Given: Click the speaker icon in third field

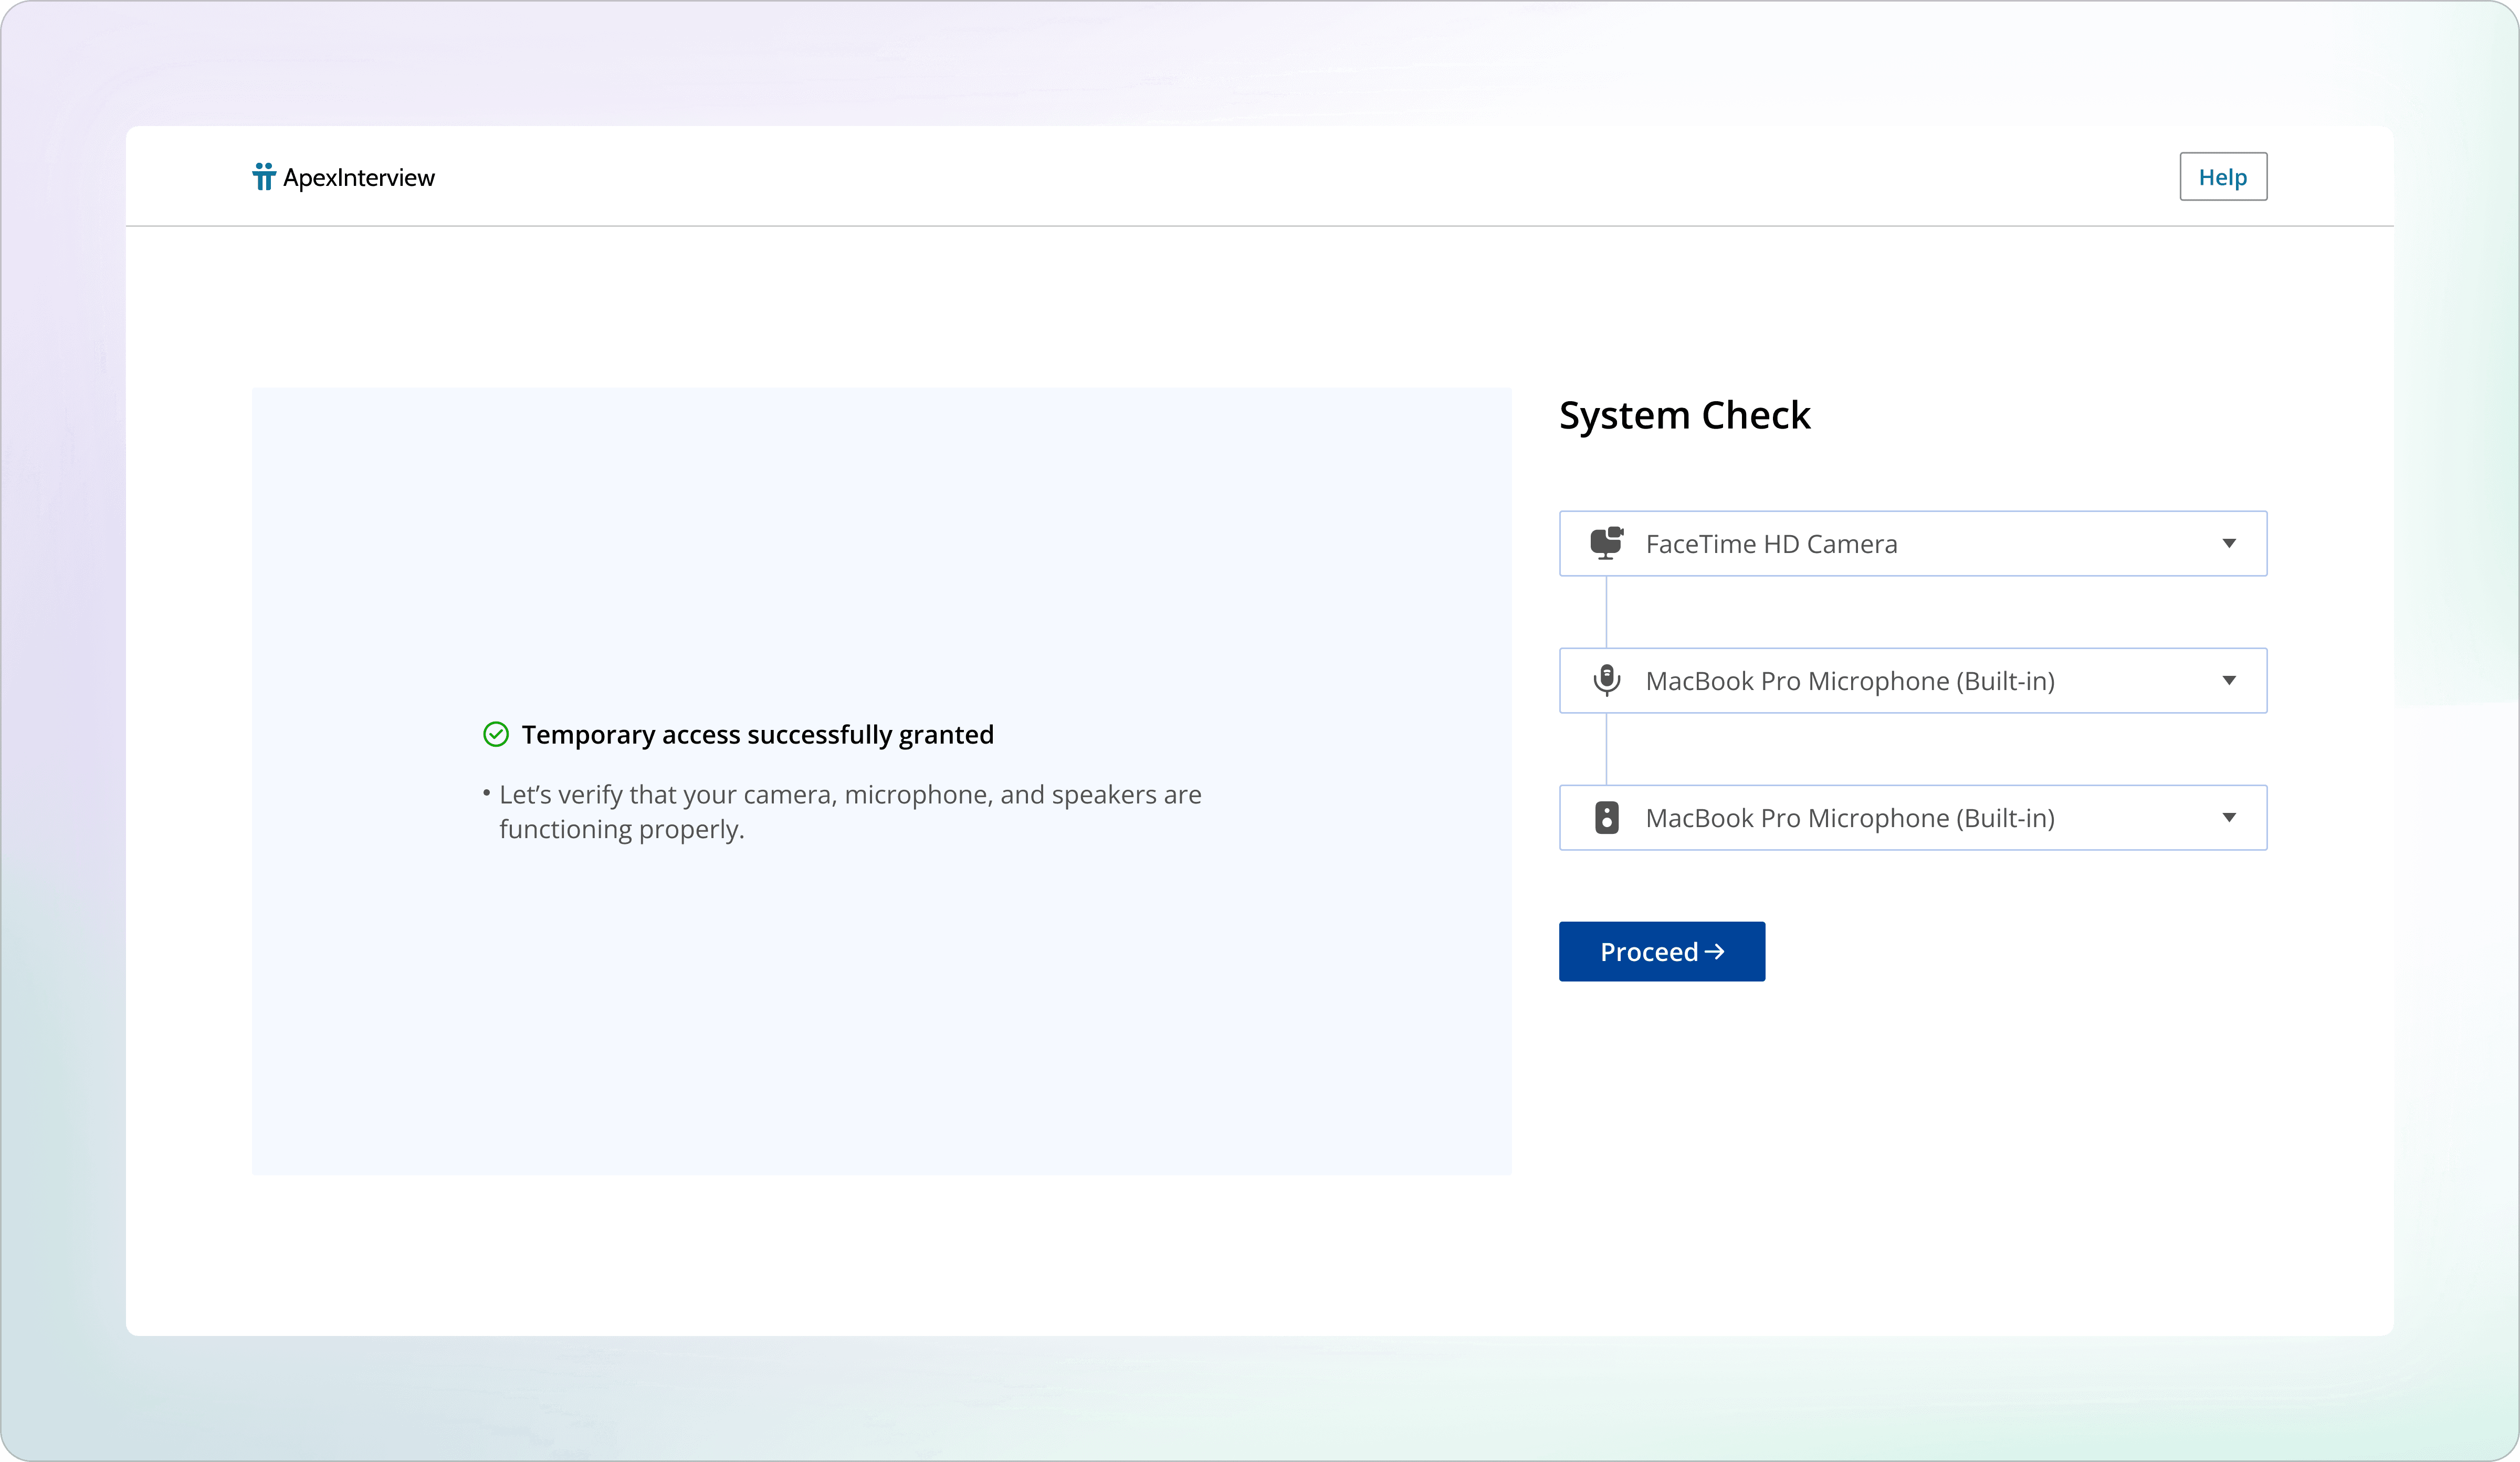Looking at the screenshot, I should click(1606, 817).
